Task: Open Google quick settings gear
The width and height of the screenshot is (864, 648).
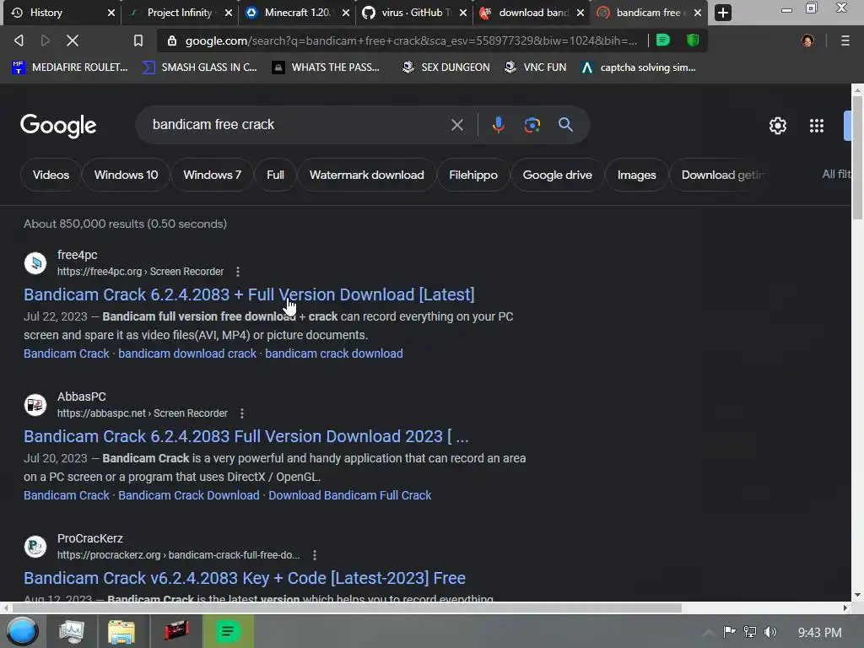Action: click(x=777, y=126)
